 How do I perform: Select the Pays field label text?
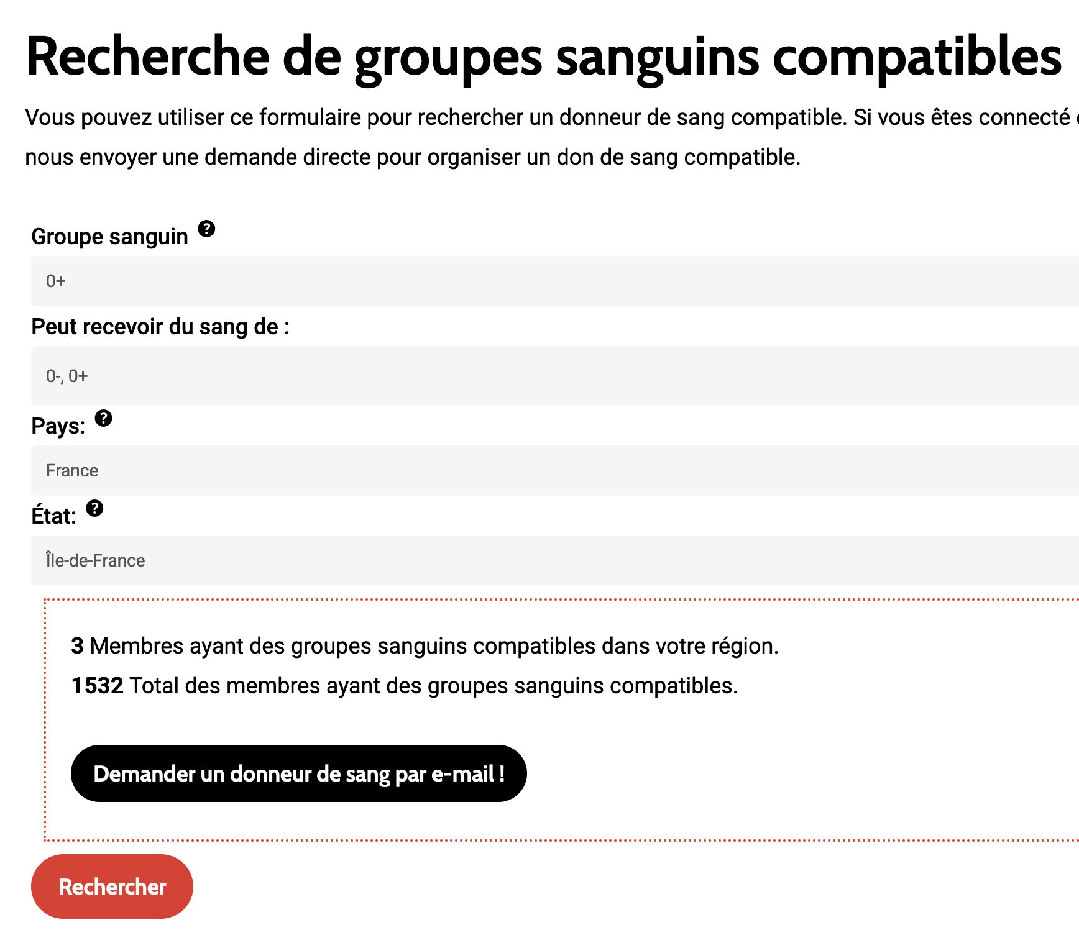click(x=58, y=426)
